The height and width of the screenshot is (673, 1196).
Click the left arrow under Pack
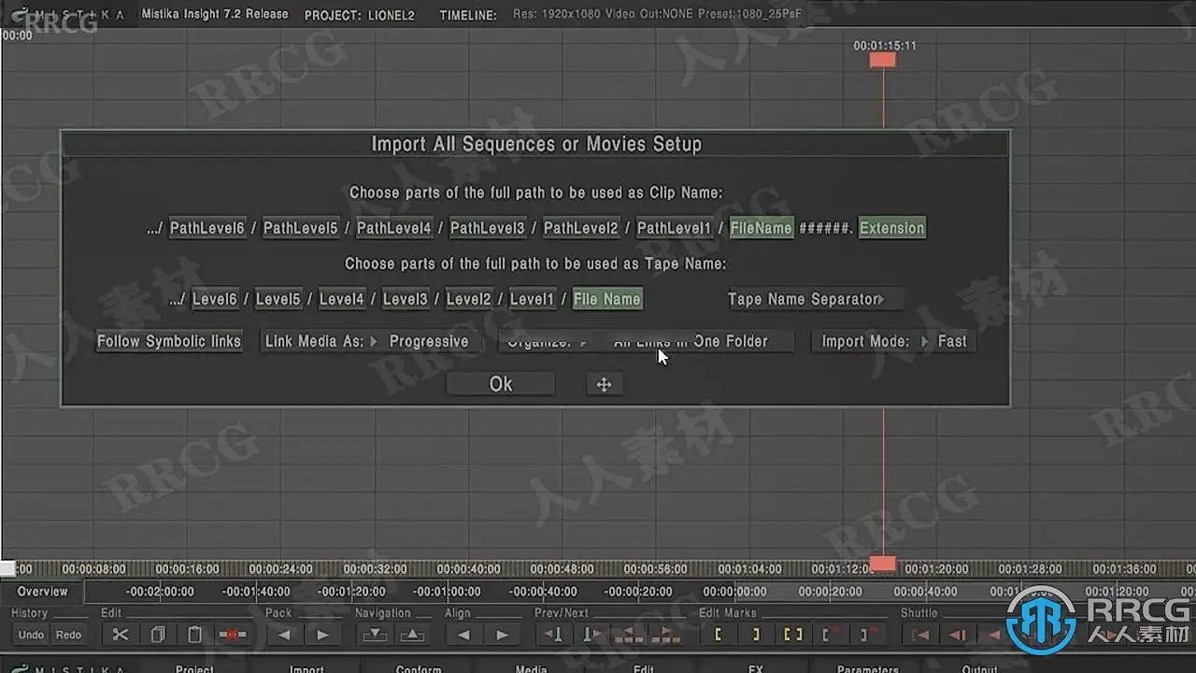click(x=284, y=635)
